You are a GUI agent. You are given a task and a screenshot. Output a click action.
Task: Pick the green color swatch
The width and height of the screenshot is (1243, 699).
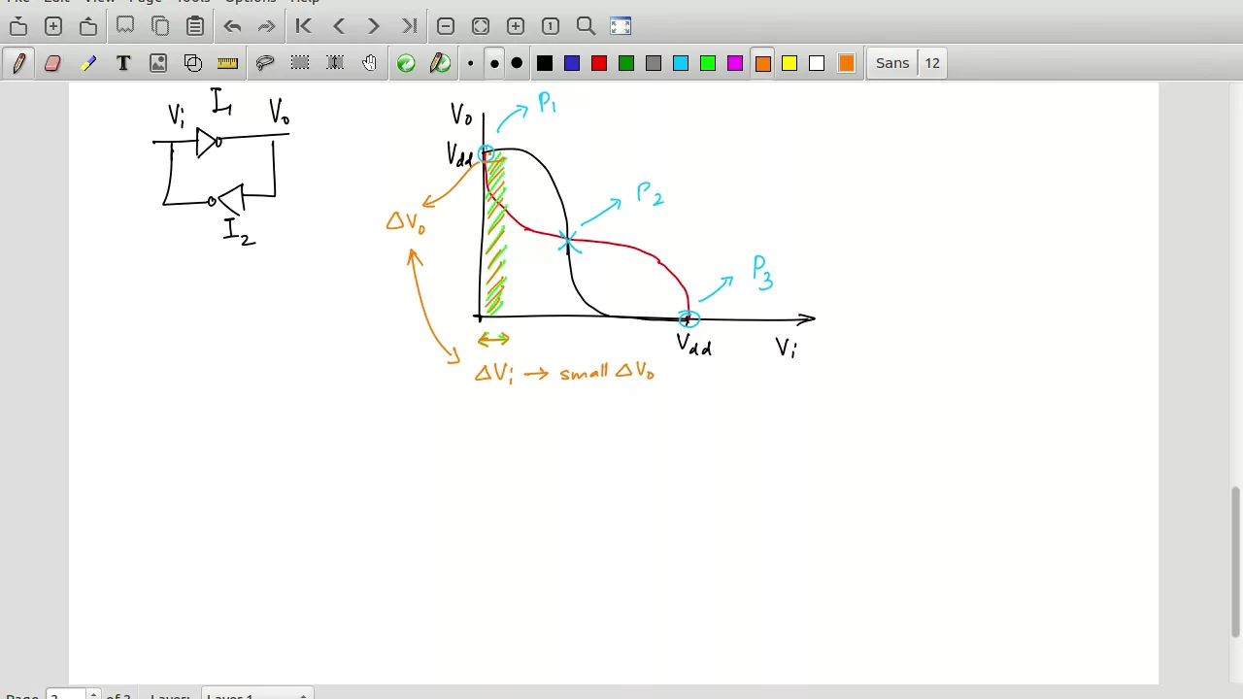tap(626, 63)
